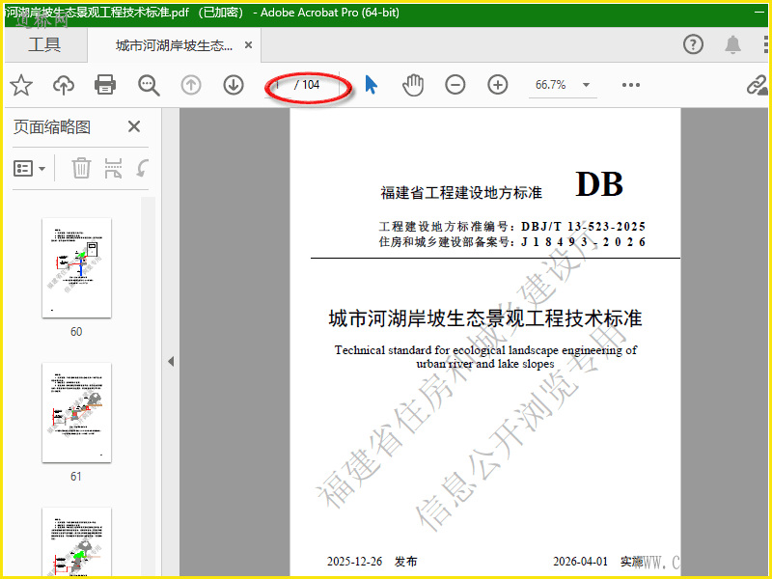Delete selected pages with trash icon
Screen dimensions: 772x579
point(81,168)
